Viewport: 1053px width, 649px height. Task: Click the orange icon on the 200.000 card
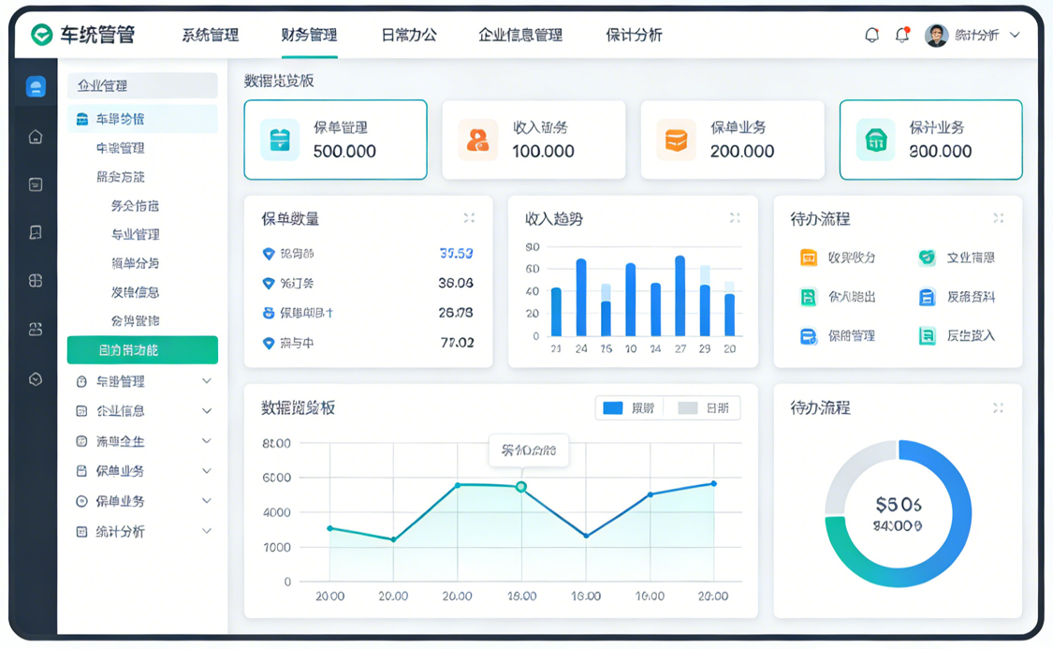(x=676, y=140)
